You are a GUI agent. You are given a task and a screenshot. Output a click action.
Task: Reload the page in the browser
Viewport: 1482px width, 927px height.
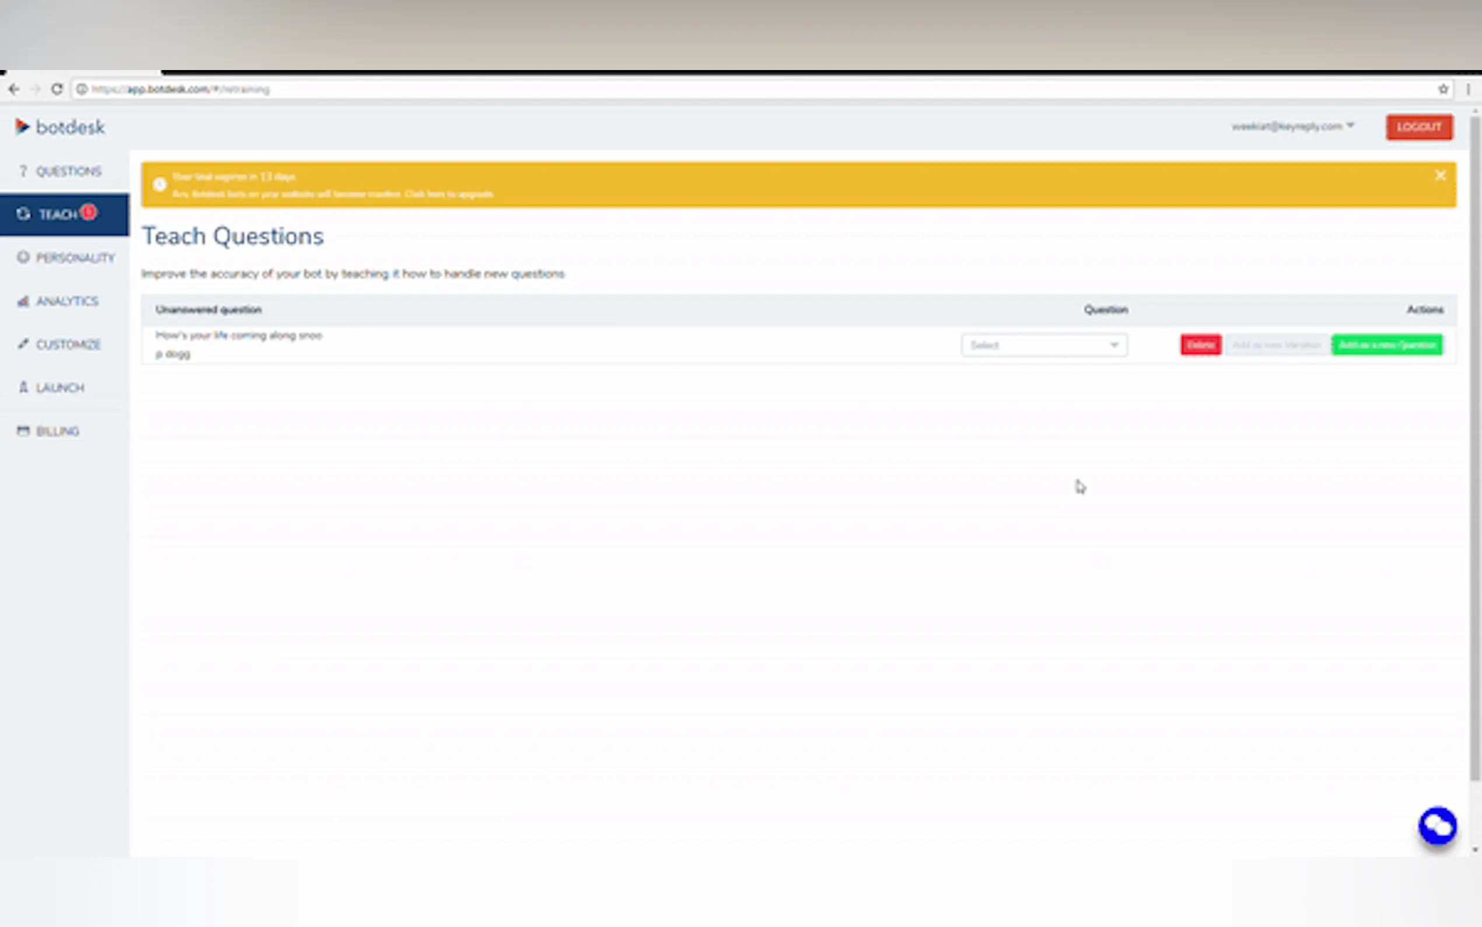pos(57,89)
